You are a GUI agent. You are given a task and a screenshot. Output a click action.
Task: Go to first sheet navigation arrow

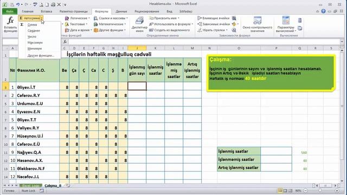(4, 185)
